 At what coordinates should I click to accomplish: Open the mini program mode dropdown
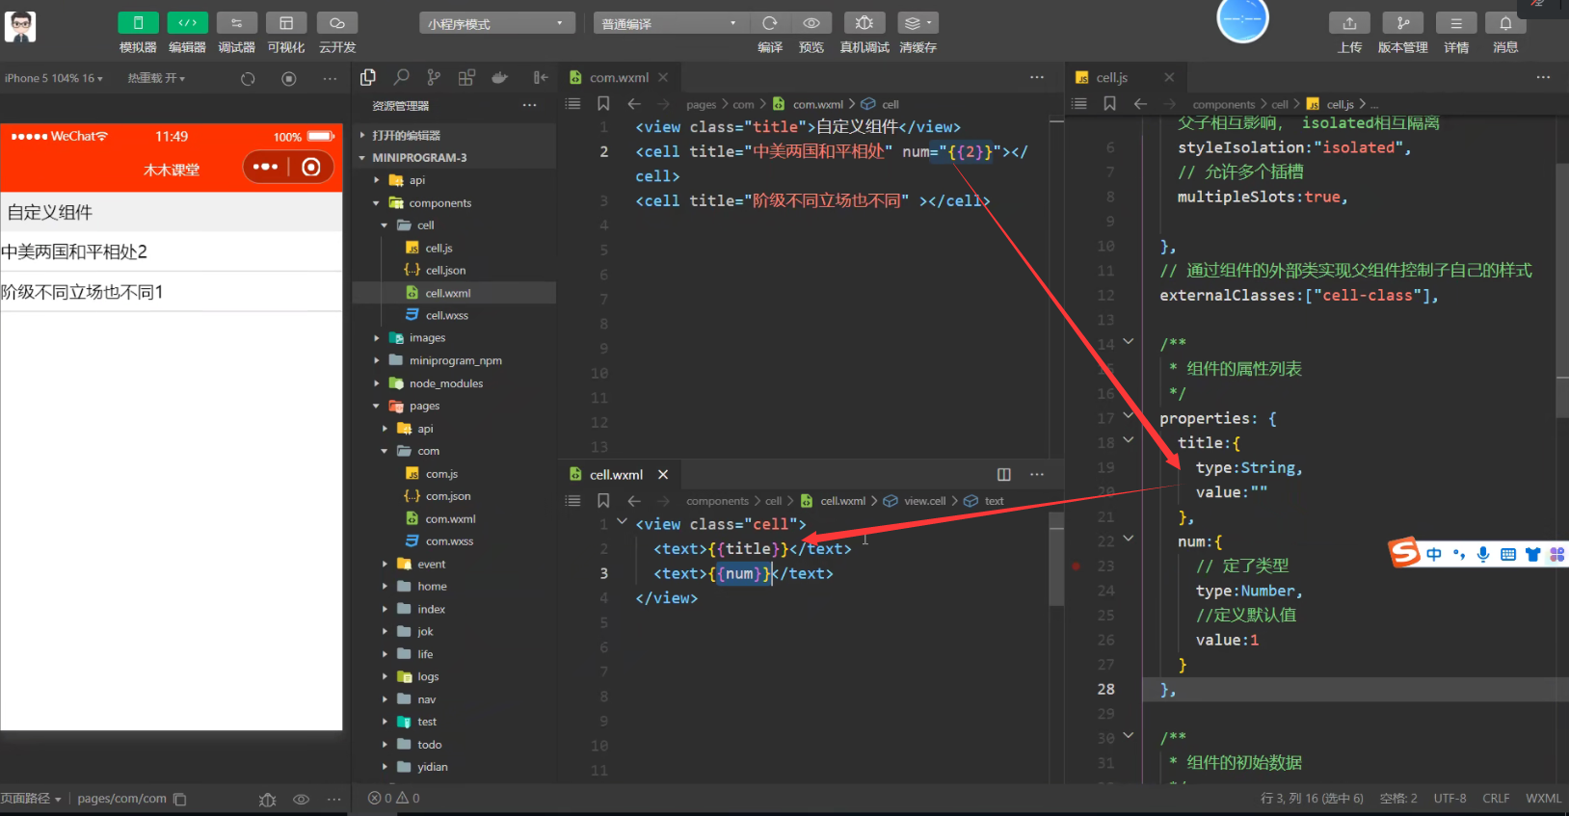point(497,23)
